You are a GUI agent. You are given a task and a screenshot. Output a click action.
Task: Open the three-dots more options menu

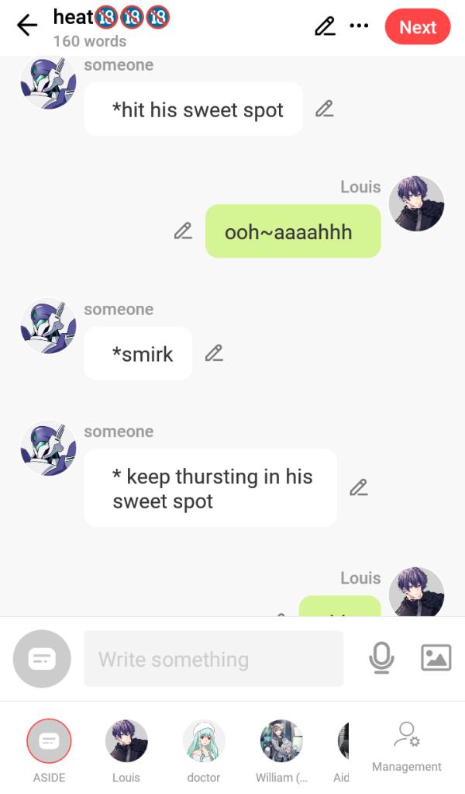[360, 26]
